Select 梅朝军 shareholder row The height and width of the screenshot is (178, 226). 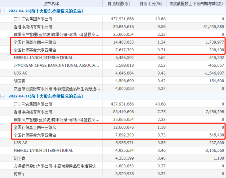pos(113,174)
